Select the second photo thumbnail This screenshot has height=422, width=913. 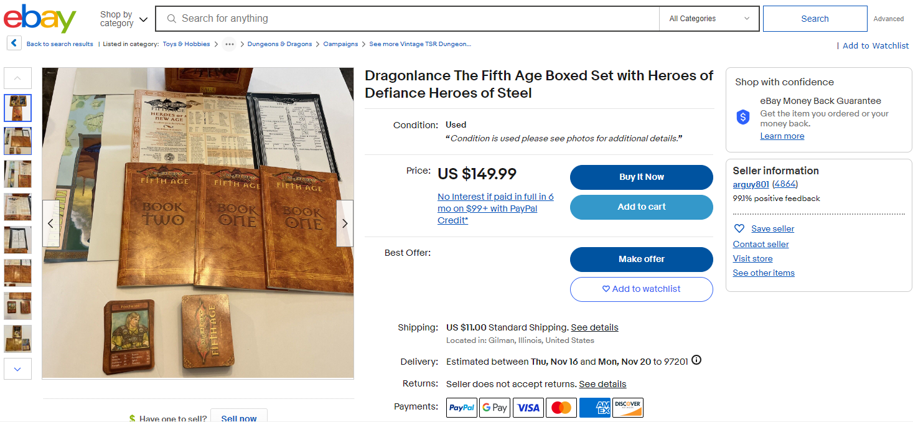pyautogui.click(x=17, y=141)
